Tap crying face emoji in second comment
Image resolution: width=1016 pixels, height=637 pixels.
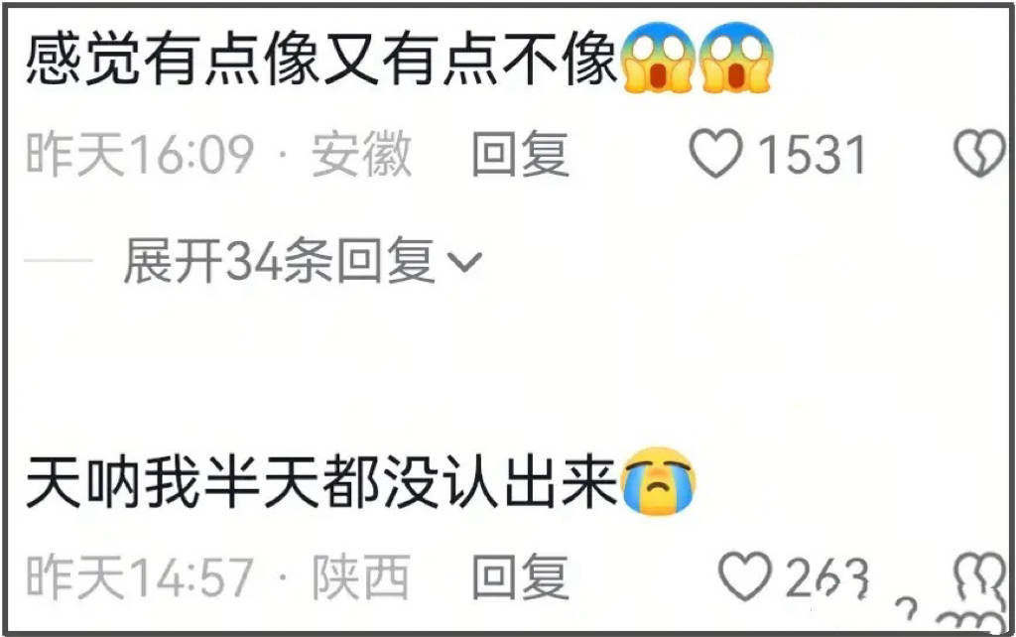pos(658,481)
